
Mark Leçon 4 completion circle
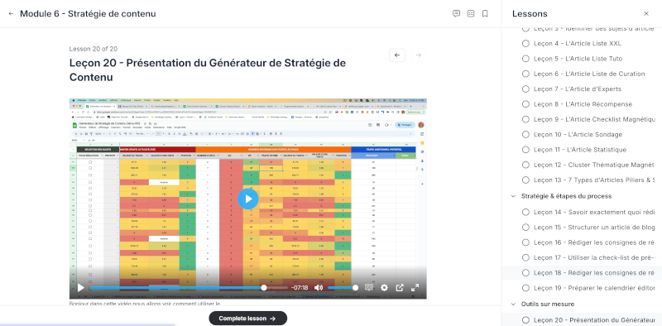525,44
